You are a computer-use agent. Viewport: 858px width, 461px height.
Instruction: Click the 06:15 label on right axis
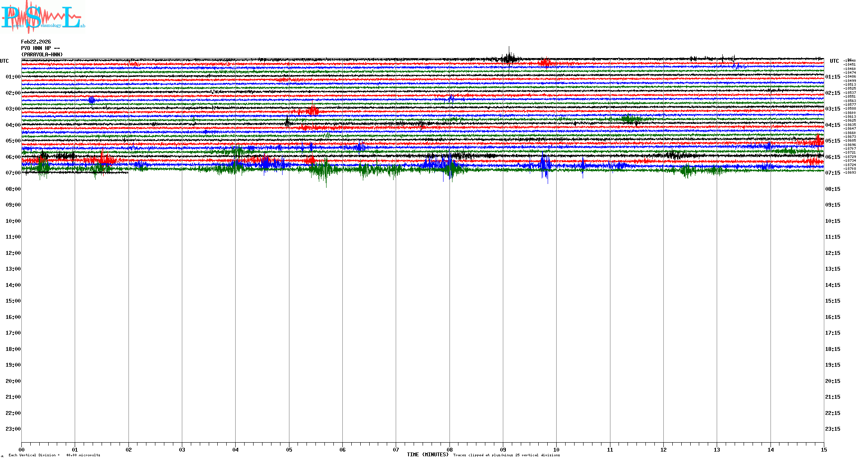coord(832,157)
